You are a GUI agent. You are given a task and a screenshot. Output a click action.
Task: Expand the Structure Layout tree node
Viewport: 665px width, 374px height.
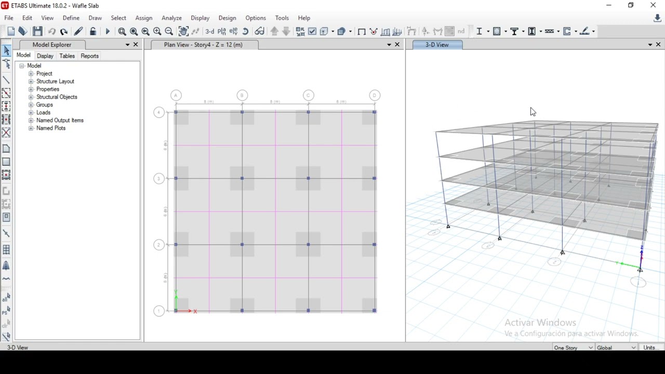(31, 82)
